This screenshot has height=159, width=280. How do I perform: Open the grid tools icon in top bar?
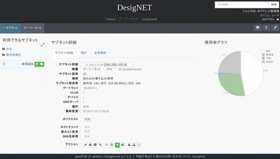click(257, 28)
